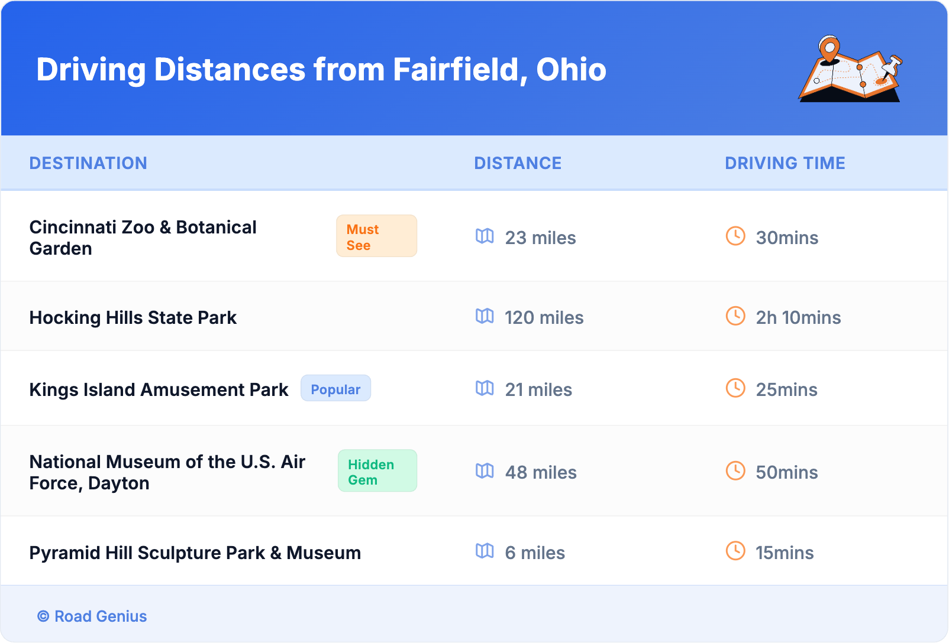Screen dimensions: 949x643
Task: Click the map icon beside 23 miles
Action: (x=485, y=236)
